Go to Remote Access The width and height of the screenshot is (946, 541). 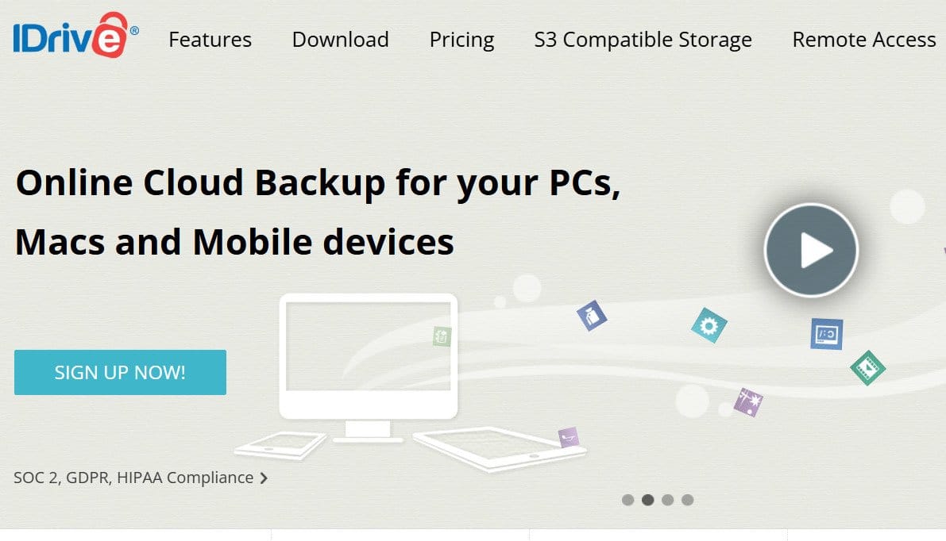pos(863,39)
